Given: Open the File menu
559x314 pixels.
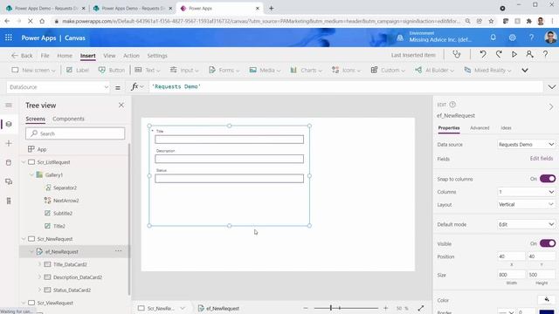Looking at the screenshot, I should pos(45,56).
